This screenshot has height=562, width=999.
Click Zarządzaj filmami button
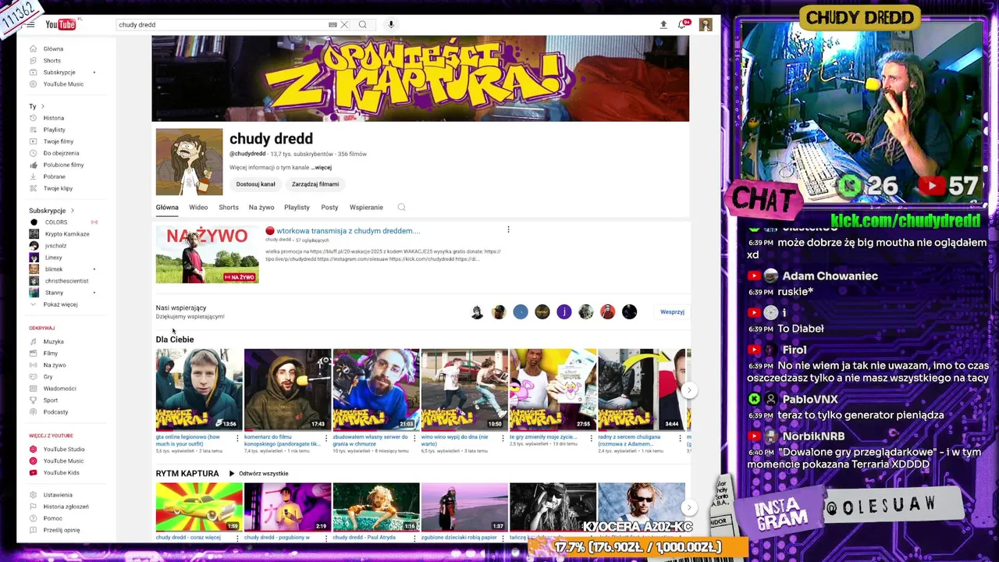[315, 184]
